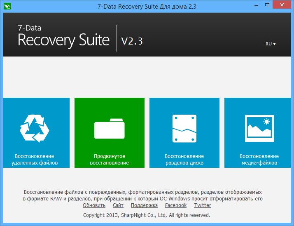Open the RU language dropdown

[x=271, y=44]
